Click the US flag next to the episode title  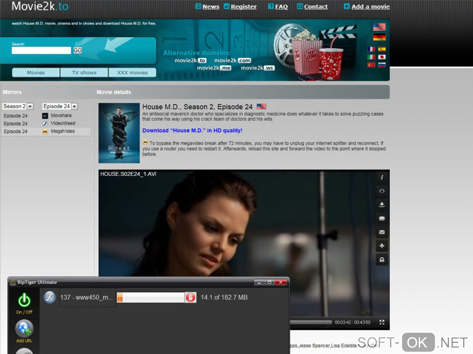tap(261, 106)
